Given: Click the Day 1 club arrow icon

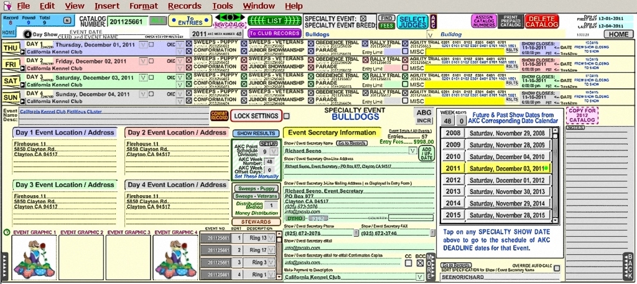Looking at the screenshot, I should click(23, 52).
